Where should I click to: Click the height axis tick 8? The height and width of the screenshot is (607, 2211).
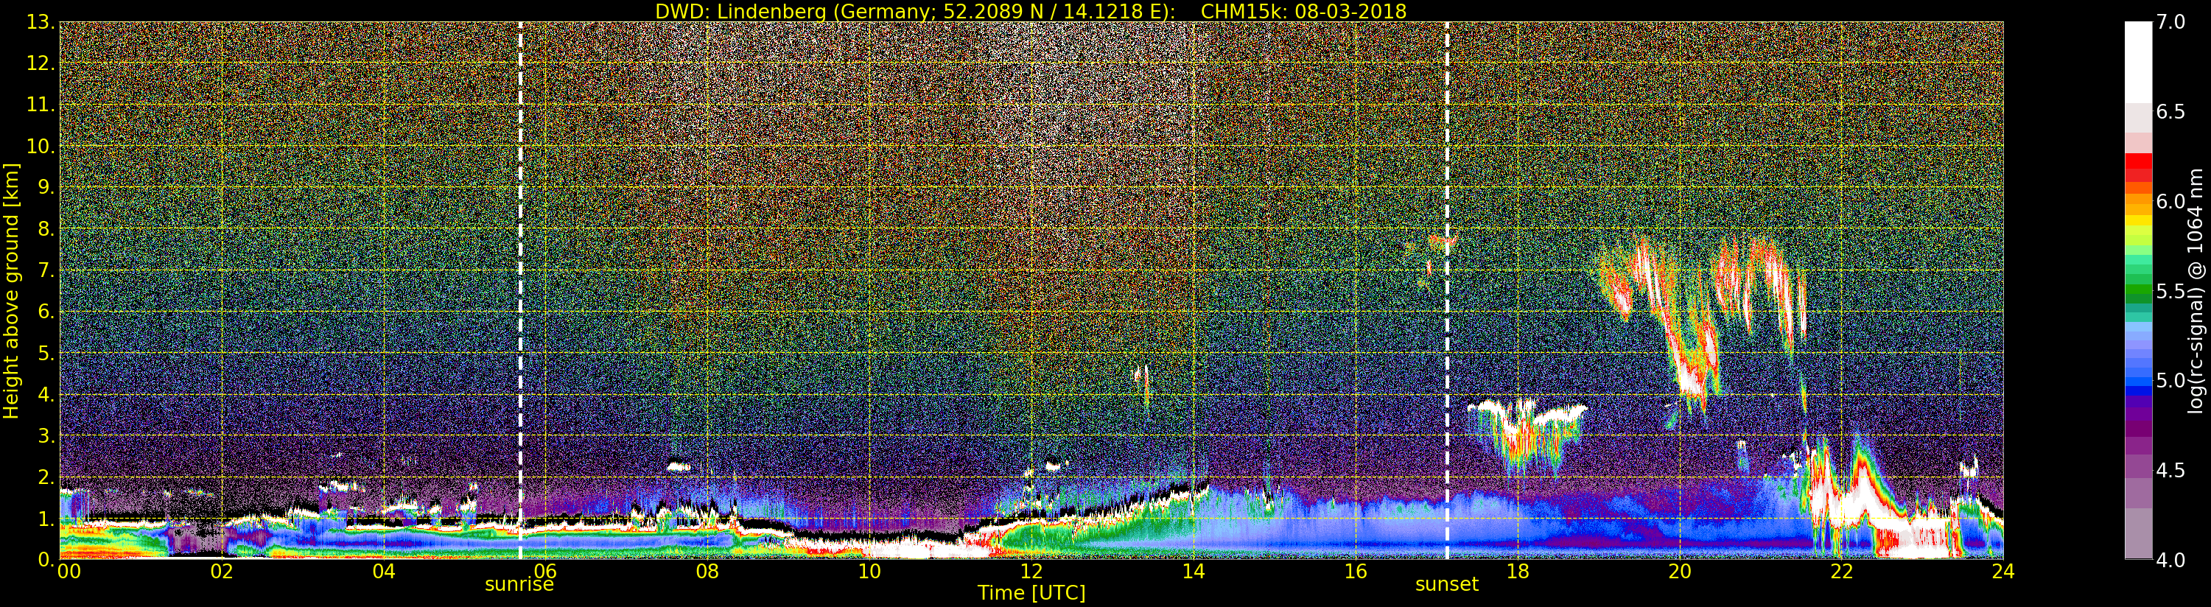click(46, 229)
